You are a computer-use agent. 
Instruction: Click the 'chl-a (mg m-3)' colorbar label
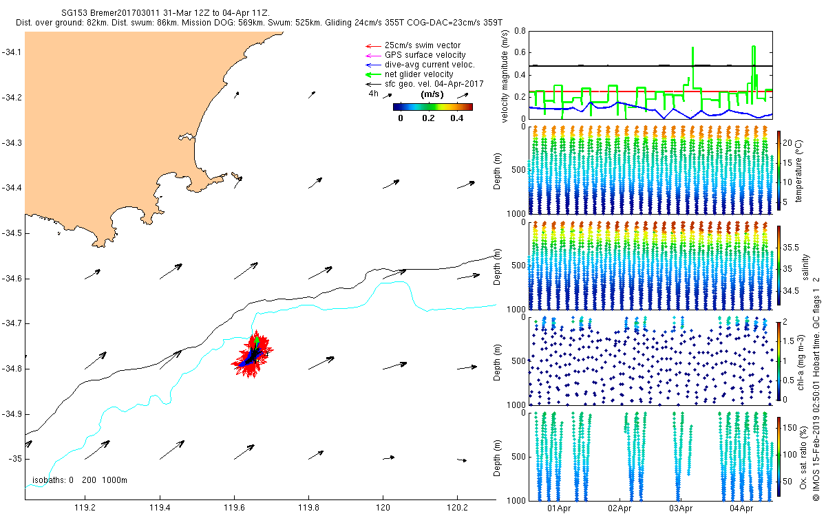[800, 363]
